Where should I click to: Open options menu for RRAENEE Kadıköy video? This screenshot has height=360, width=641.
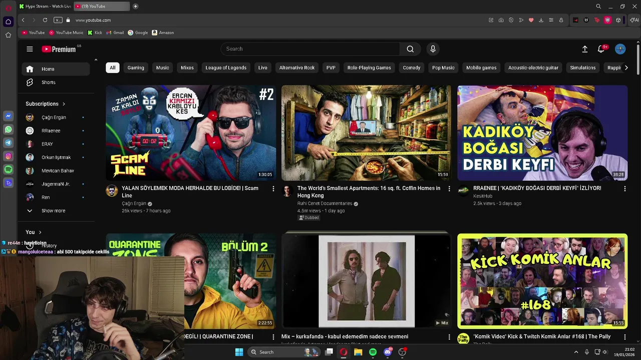[624, 188]
